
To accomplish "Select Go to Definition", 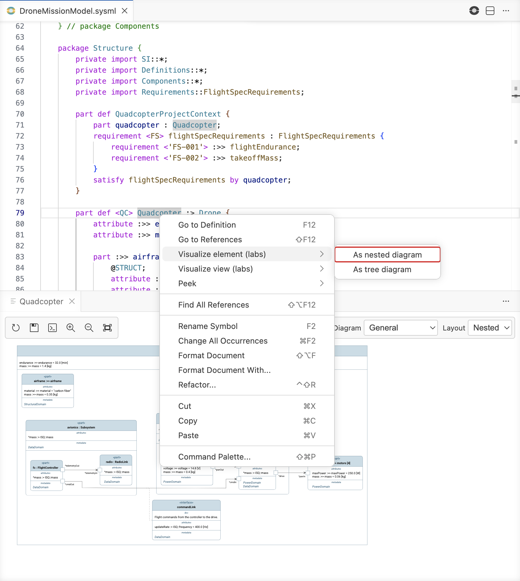I will point(247,225).
